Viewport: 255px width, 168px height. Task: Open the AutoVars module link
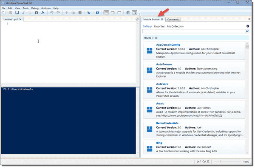pyautogui.click(x=162, y=84)
